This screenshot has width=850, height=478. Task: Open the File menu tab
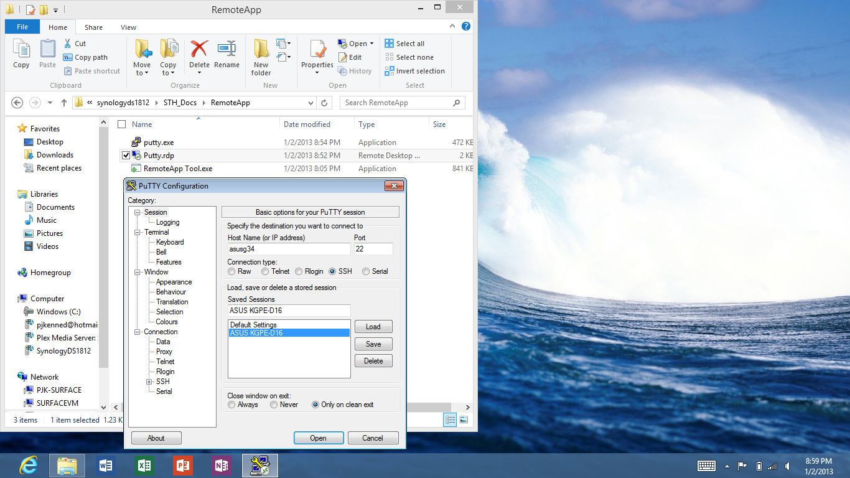(22, 27)
